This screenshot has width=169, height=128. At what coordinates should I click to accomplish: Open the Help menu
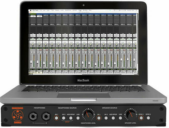click(90, 10)
